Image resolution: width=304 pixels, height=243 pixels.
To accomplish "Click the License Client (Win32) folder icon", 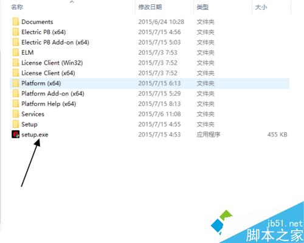I will click(16, 63).
